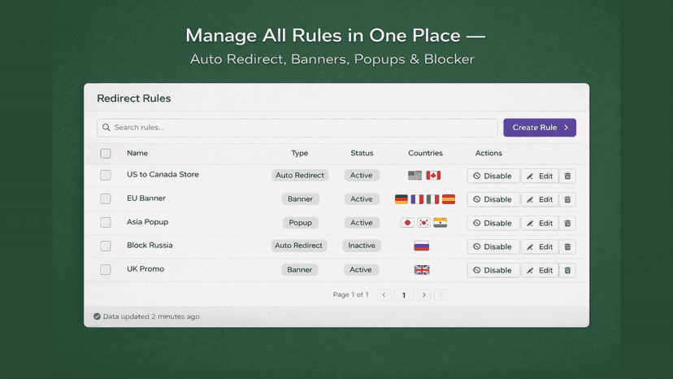This screenshot has height=379, width=673.
Task: Click the Actions column header
Action: point(488,153)
